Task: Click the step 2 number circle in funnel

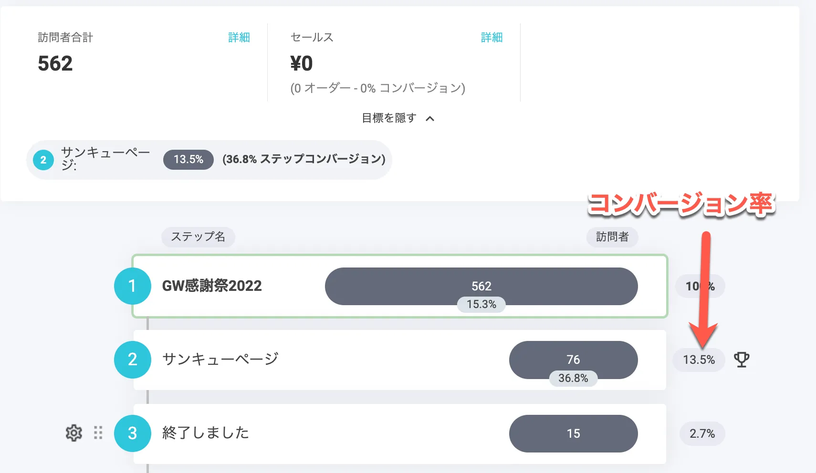Action: tap(133, 360)
